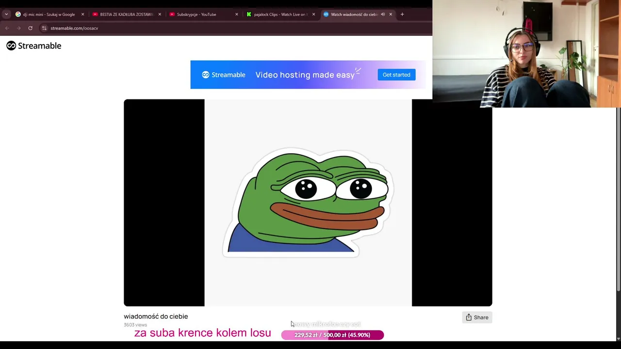Click the Pepe frog video player
This screenshot has height=349, width=621.
308,203
